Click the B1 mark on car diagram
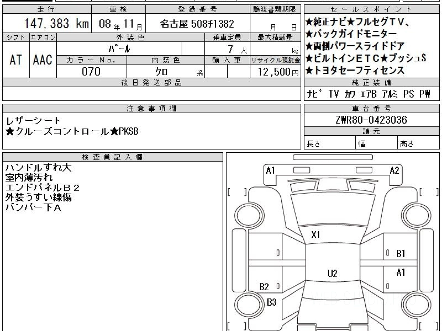 401,253
